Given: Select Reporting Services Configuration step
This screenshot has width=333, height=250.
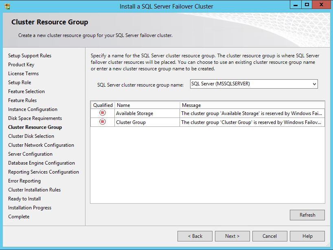Looking at the screenshot, I should [x=44, y=172].
